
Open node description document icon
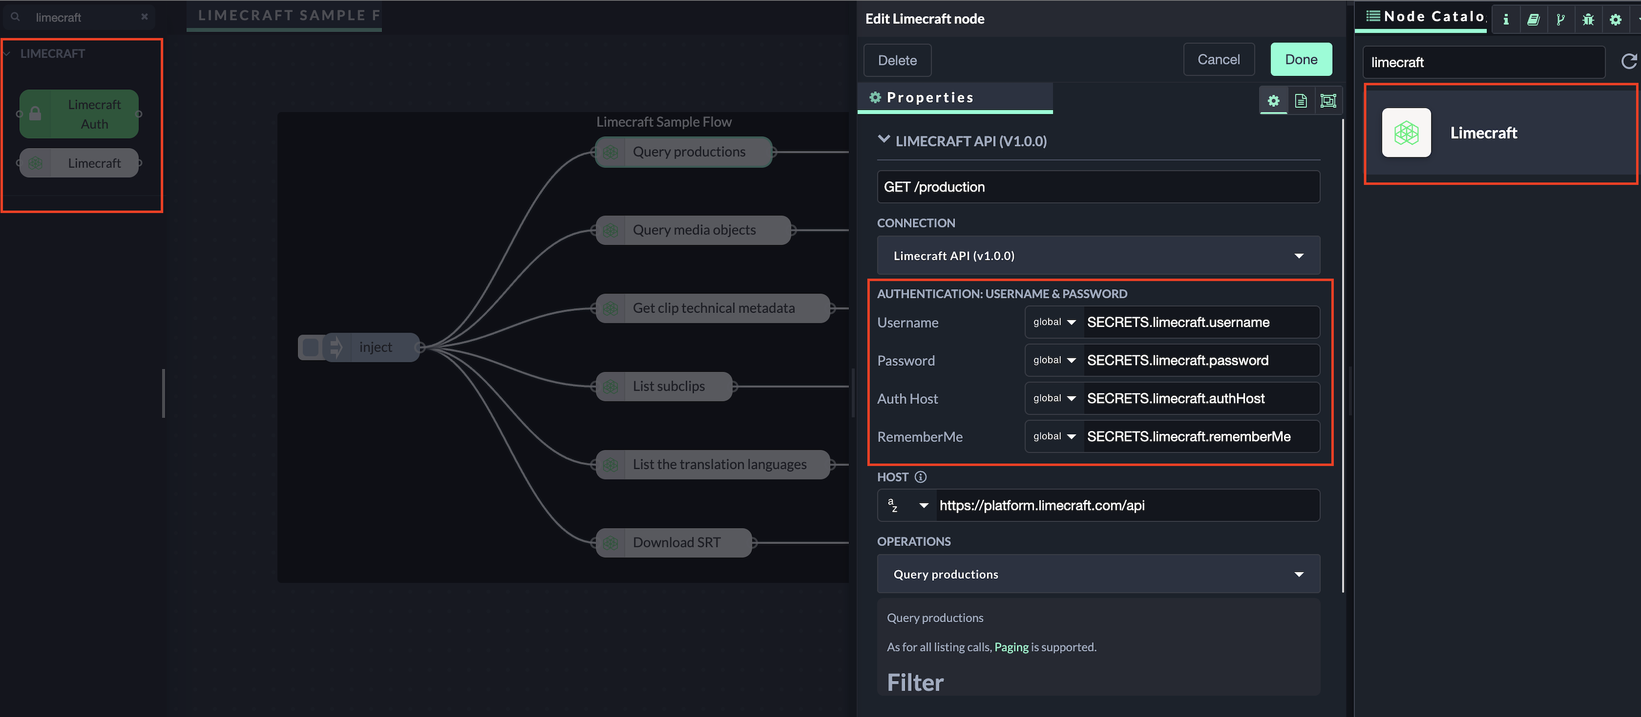[1301, 101]
